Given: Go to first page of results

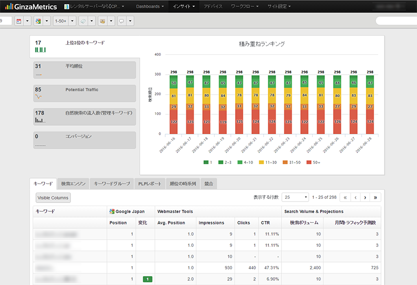Looking at the screenshot, I should pos(345,197).
